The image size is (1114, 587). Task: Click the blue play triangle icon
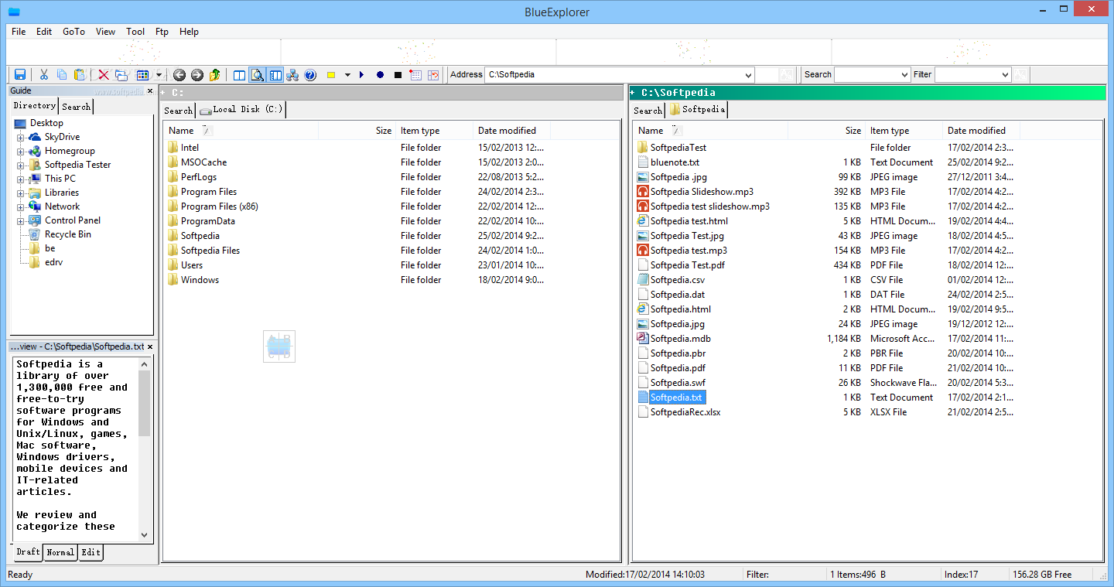click(x=362, y=75)
